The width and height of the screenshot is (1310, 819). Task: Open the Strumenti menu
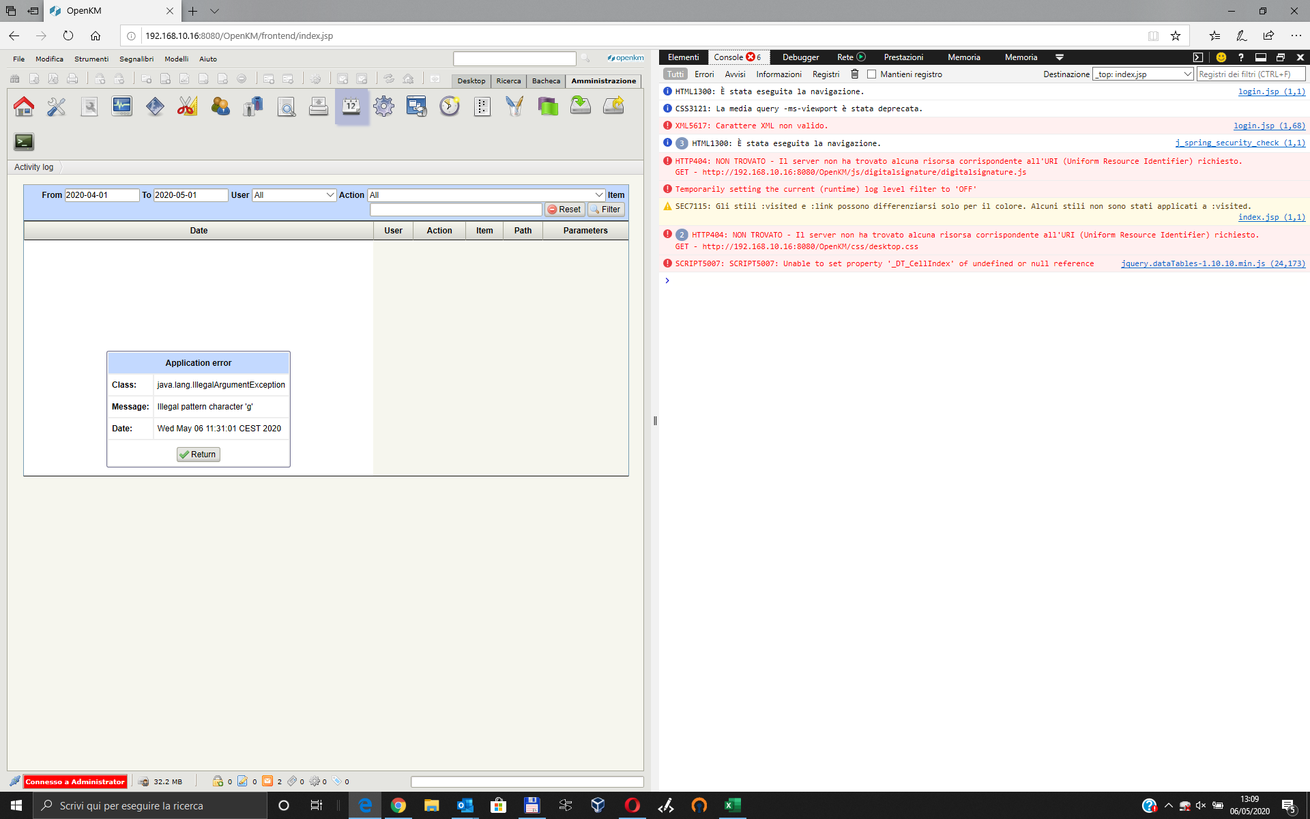pyautogui.click(x=91, y=59)
